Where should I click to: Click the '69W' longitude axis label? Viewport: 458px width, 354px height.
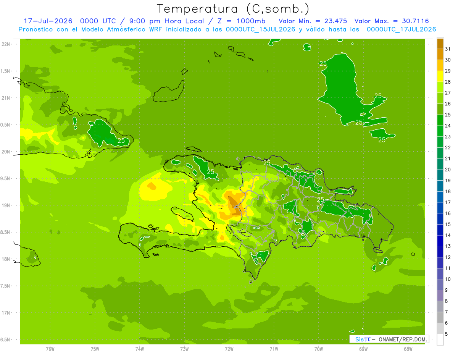pos(363,349)
